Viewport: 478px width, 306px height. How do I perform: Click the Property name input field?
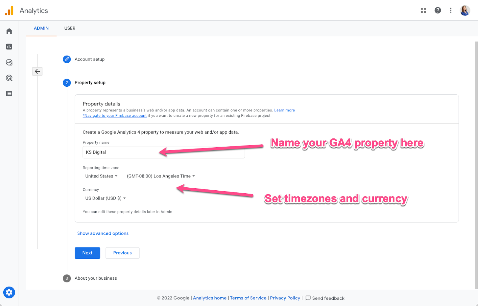pyautogui.click(x=164, y=152)
